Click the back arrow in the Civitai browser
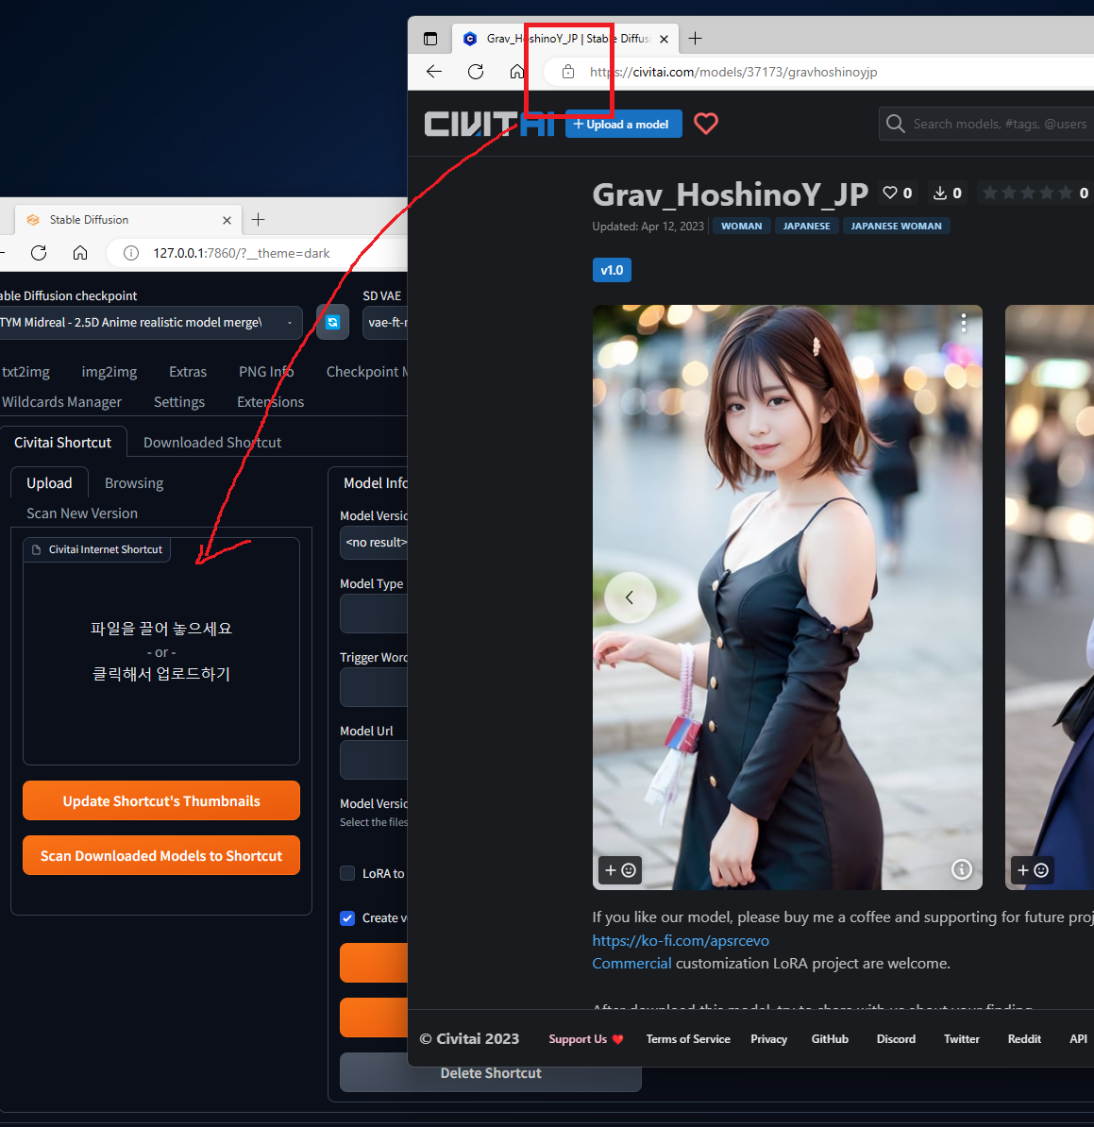 coord(433,72)
